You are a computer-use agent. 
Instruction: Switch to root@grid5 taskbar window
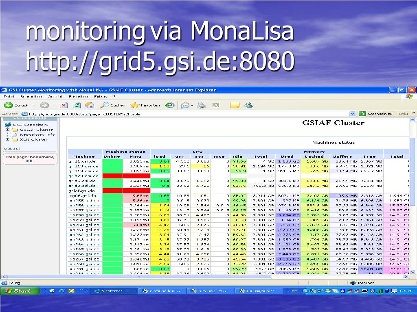point(259,291)
